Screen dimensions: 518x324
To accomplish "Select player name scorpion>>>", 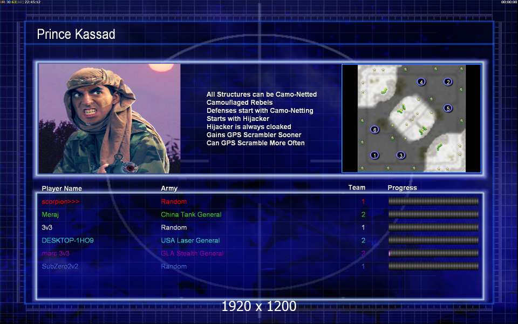I will click(60, 201).
